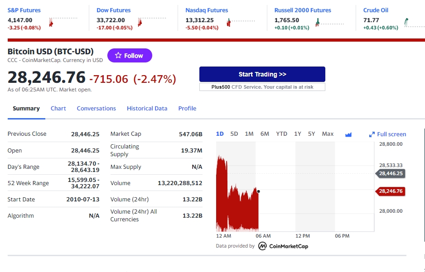The image size is (425, 272).
Task: Click the Volume (24hr) All Currencies label
Action: [134, 215]
